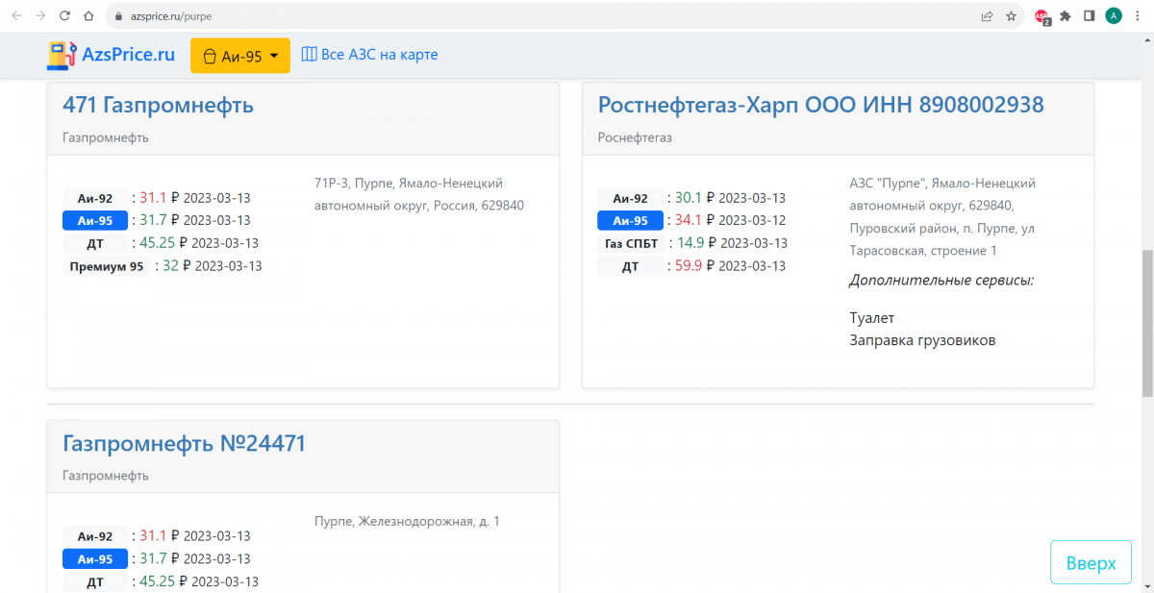The image size is (1154, 593).
Task: Click the AzsPrice.ru fuel pump logo
Action: point(62,55)
